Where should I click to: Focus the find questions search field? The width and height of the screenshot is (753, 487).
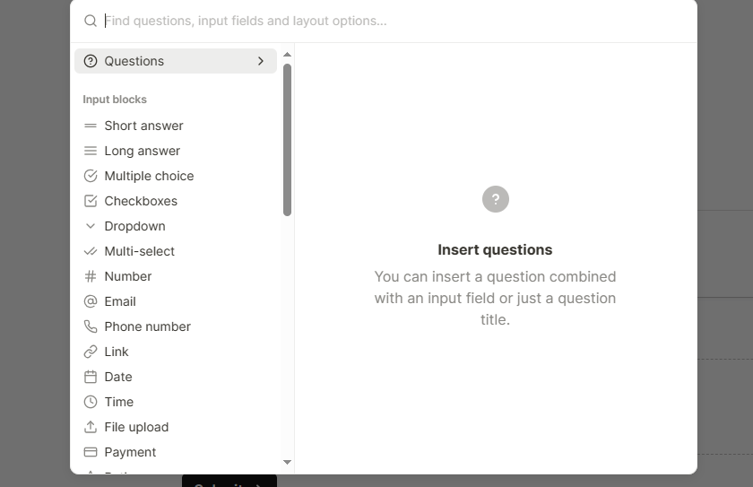pyautogui.click(x=359, y=21)
